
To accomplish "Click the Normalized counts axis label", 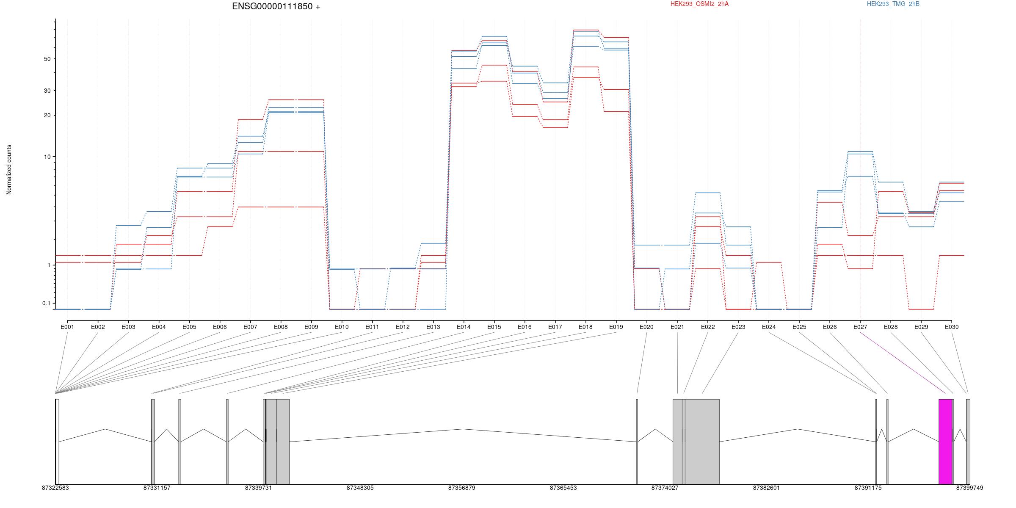I will click(9, 170).
